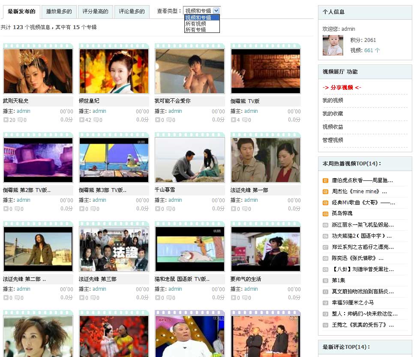Click the rank 03 badge beside 经典MV歌曲
This screenshot has height=357, width=414.
pos(325,203)
